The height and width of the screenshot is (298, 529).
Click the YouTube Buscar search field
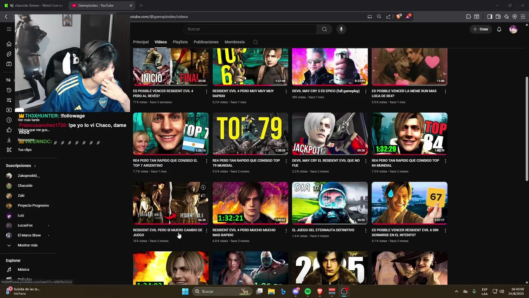click(250, 29)
